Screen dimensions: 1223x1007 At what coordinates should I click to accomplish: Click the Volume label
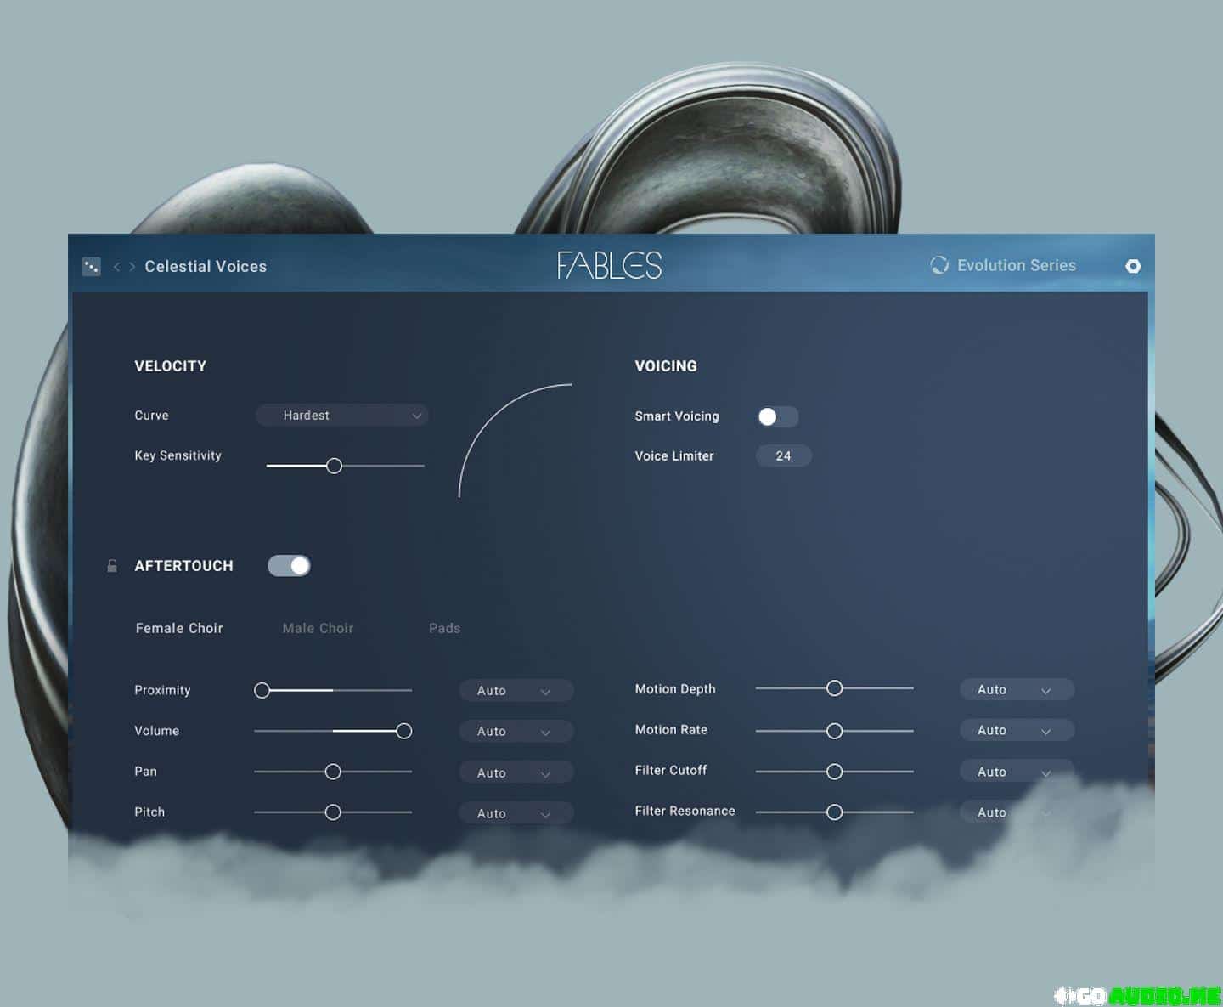156,731
